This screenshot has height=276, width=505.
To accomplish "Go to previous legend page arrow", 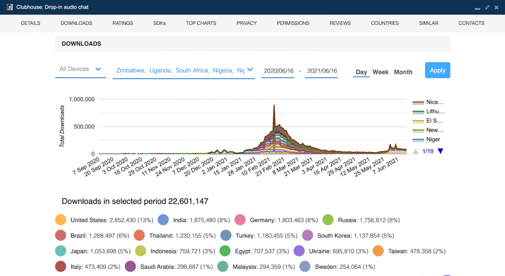I will 416,151.
